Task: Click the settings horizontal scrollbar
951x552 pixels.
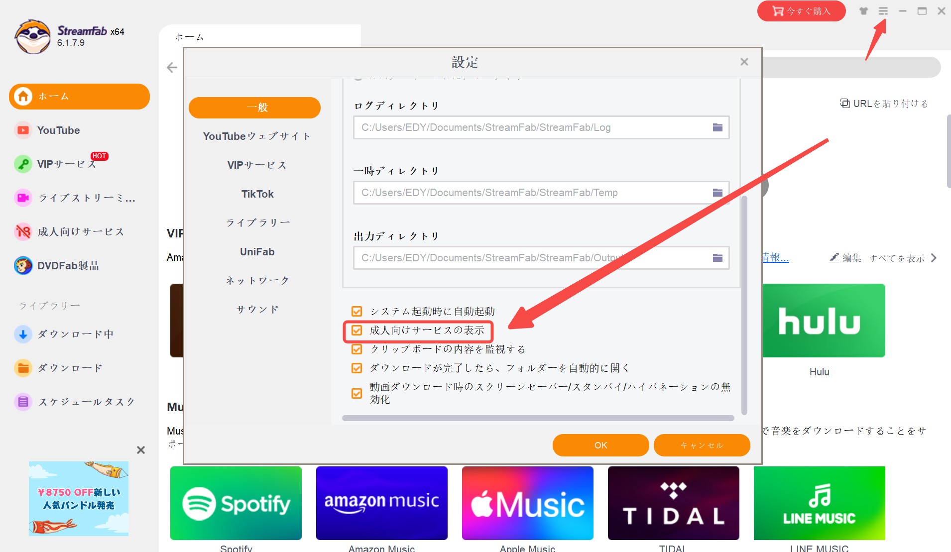Action: [x=538, y=418]
